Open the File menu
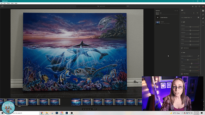Viewport: 205px width, 115px height. click(1, 3)
